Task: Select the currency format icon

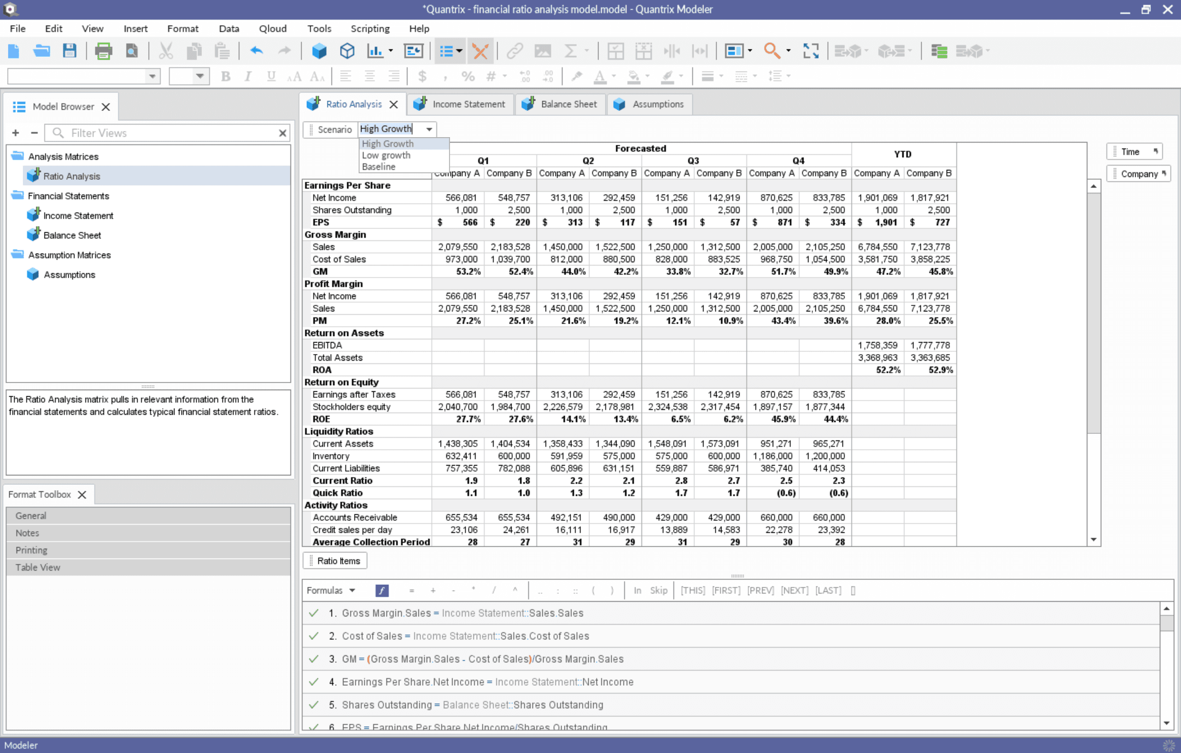Action: pyautogui.click(x=422, y=76)
